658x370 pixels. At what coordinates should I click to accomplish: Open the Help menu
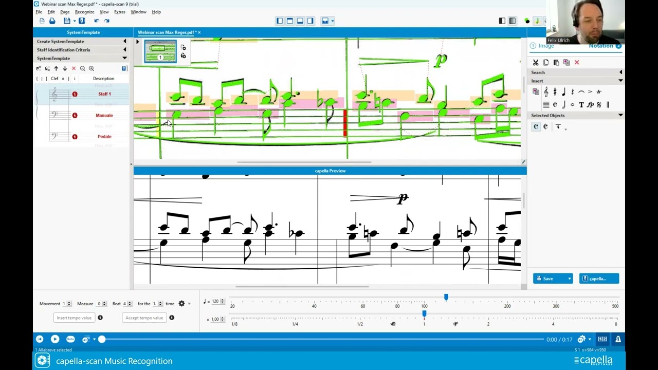[156, 12]
